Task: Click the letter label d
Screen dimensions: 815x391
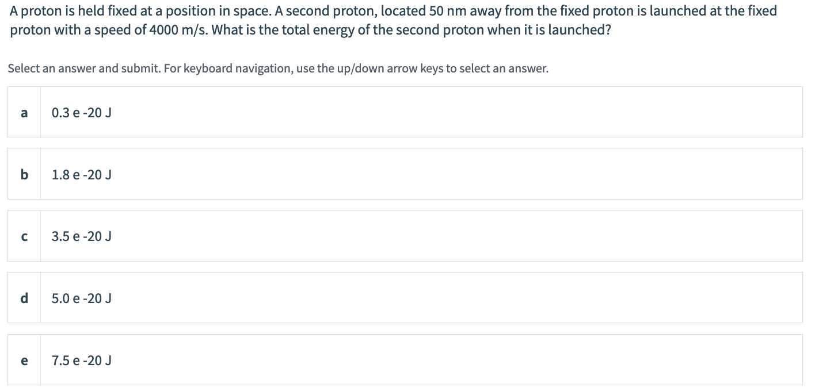Action: 24,298
